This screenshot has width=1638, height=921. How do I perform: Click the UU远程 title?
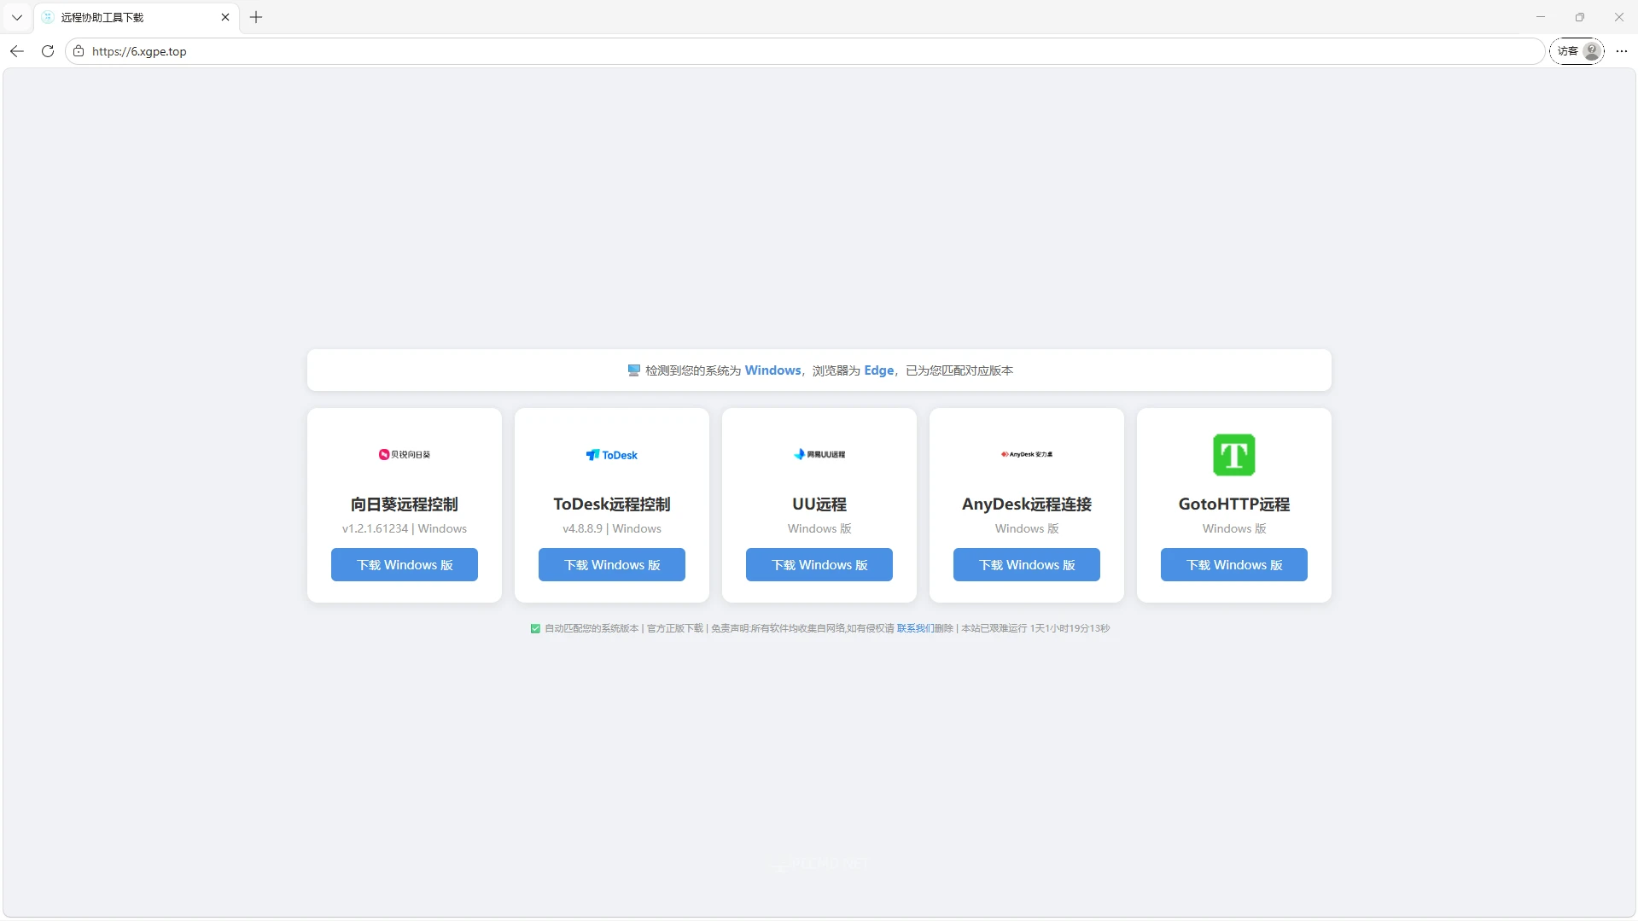point(819,504)
